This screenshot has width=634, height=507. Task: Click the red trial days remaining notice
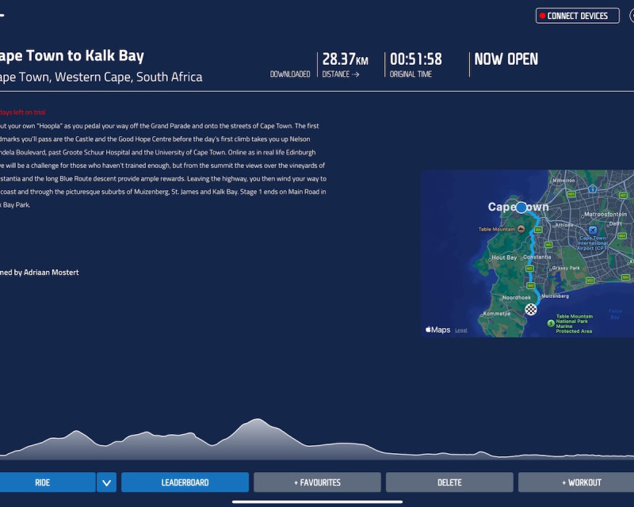point(22,112)
